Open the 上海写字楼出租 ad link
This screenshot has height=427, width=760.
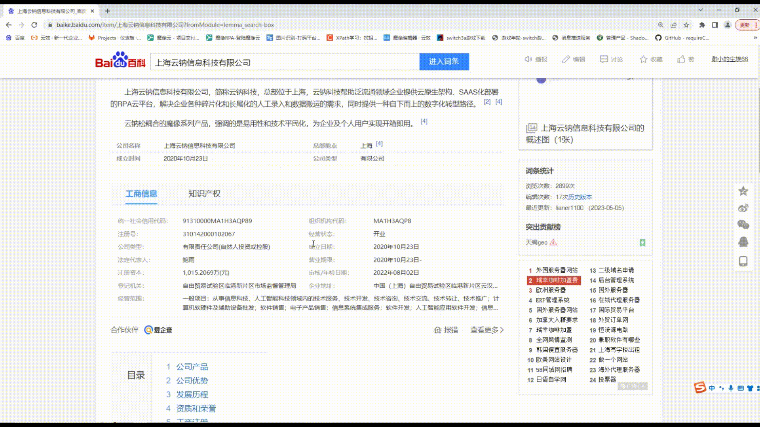pos(619,350)
